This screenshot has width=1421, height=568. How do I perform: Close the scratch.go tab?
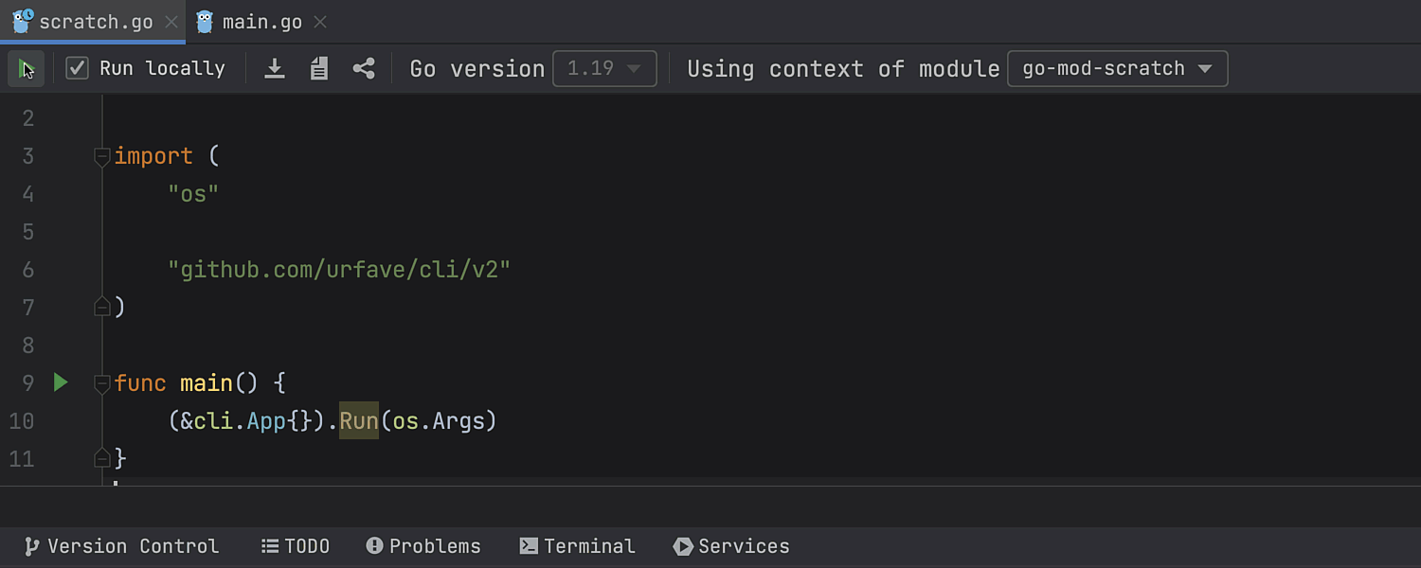pyautogui.click(x=171, y=22)
